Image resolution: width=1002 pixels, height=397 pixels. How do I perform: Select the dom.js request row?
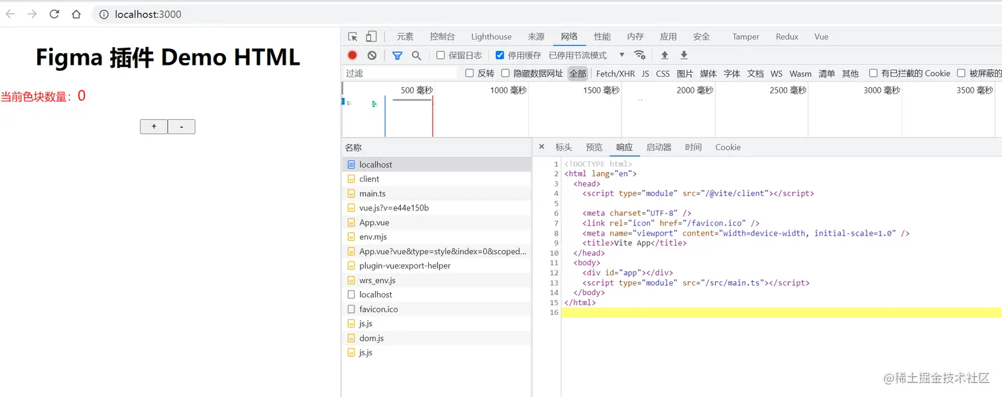click(x=437, y=338)
